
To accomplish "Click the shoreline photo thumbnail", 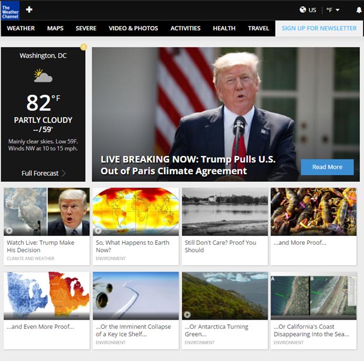I will (225, 211).
